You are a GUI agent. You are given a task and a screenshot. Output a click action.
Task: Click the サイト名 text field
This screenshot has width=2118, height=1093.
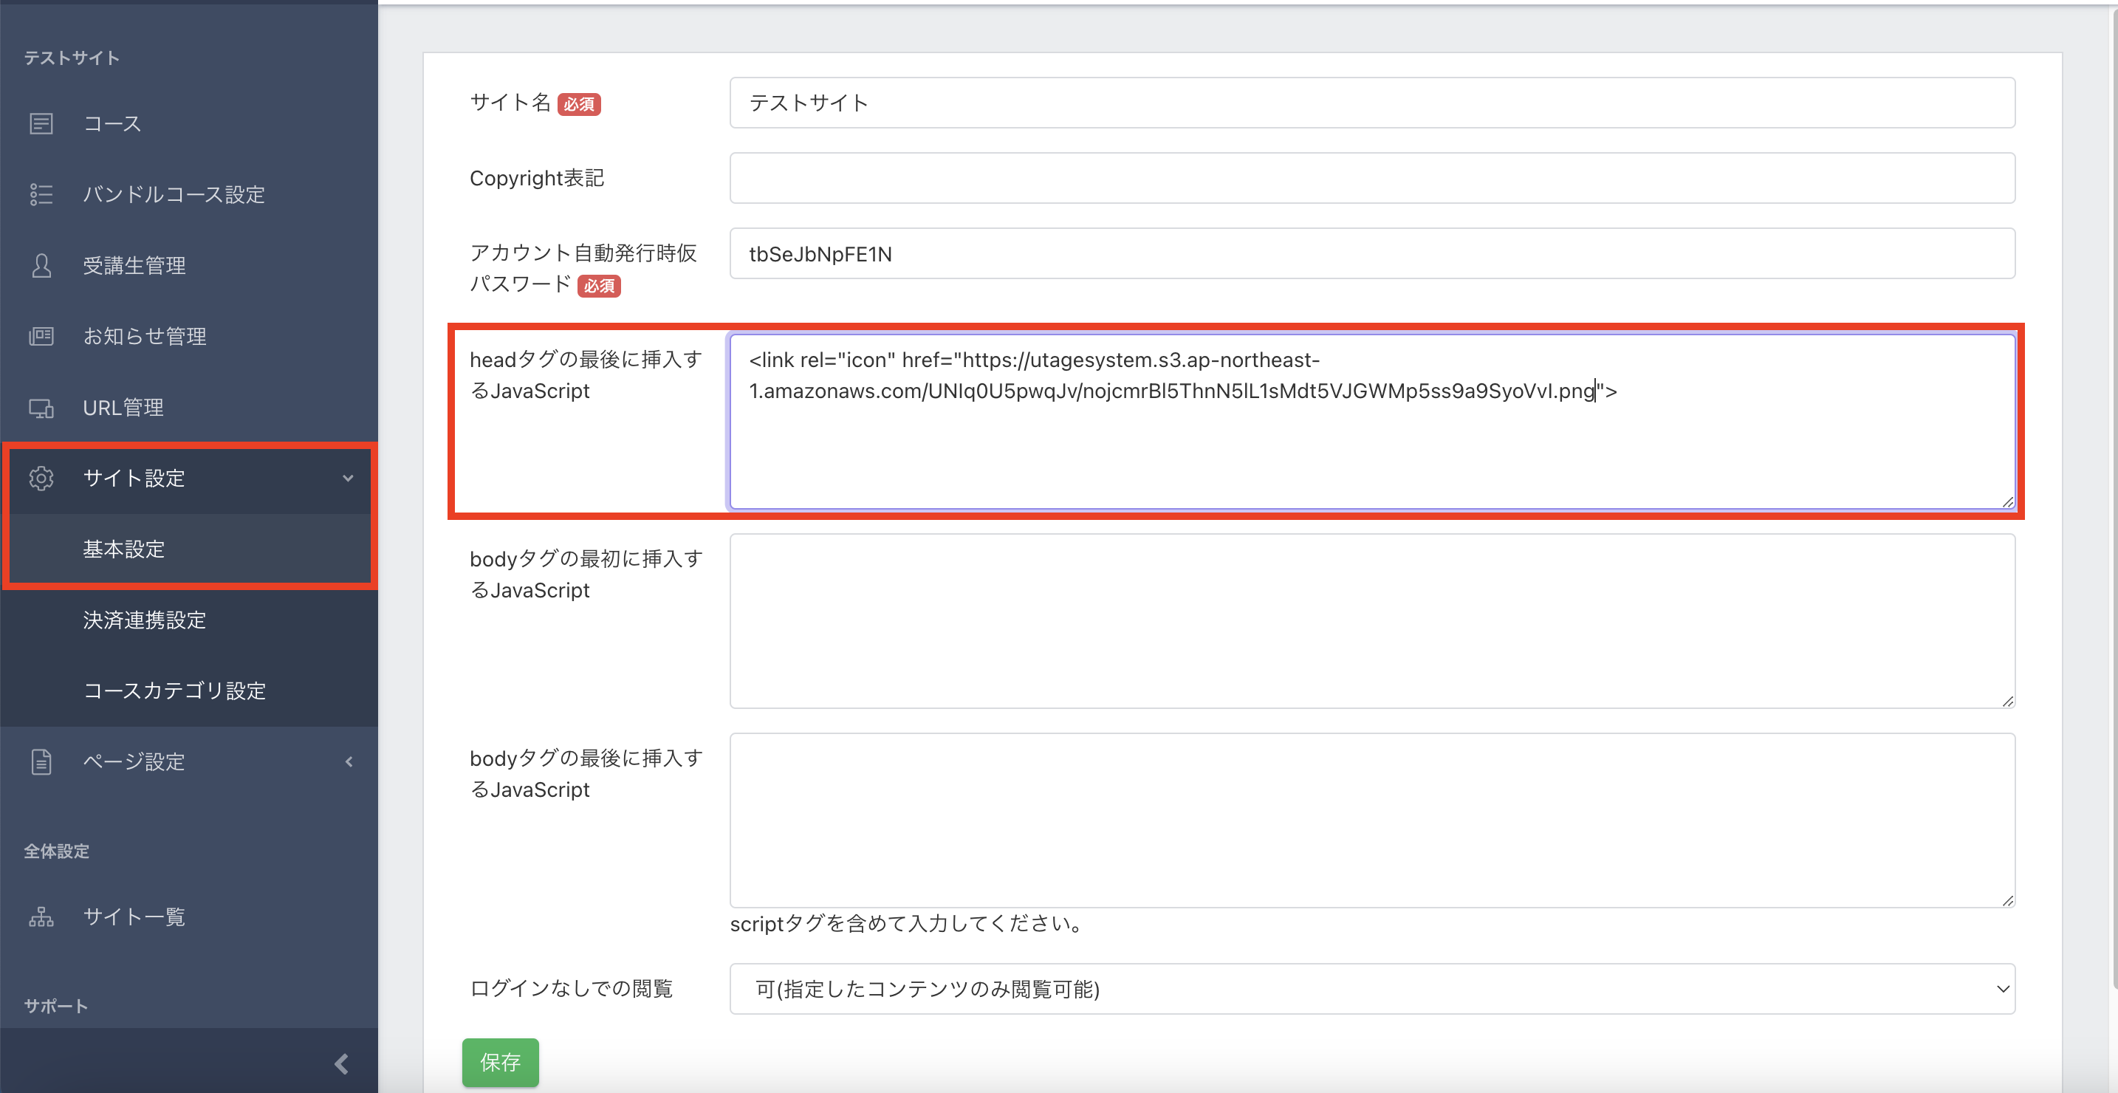point(1371,103)
